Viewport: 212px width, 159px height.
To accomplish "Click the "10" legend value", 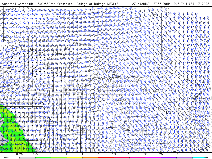I will pyautogui.click(x=114, y=154).
